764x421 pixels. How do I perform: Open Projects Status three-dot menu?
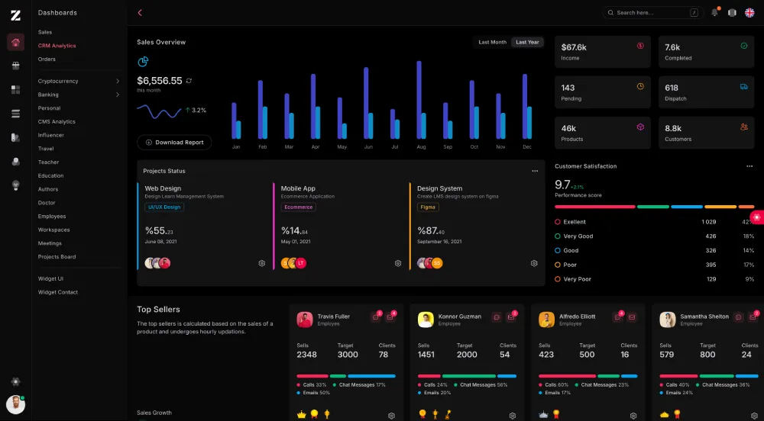tap(535, 171)
